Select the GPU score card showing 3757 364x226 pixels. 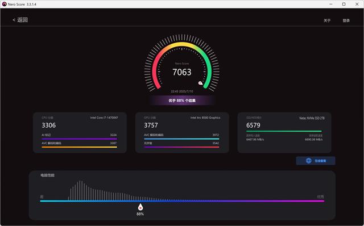click(x=182, y=132)
